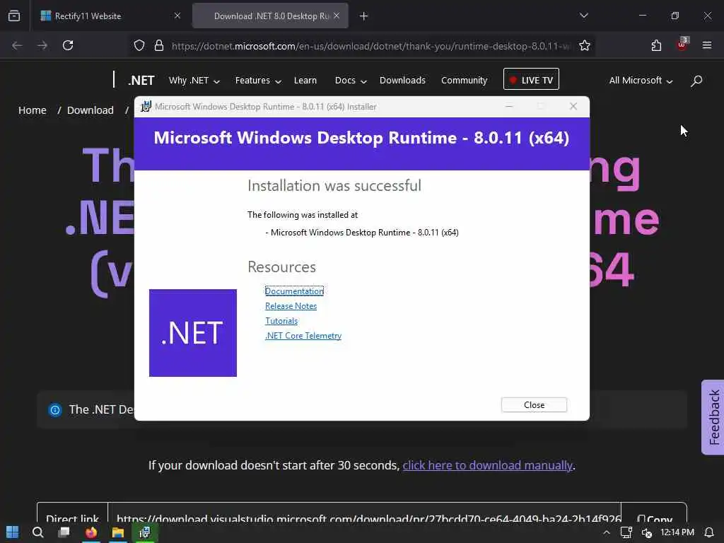This screenshot has width=724, height=543.
Task: Open File Explorer from taskbar
Action: tap(118, 532)
